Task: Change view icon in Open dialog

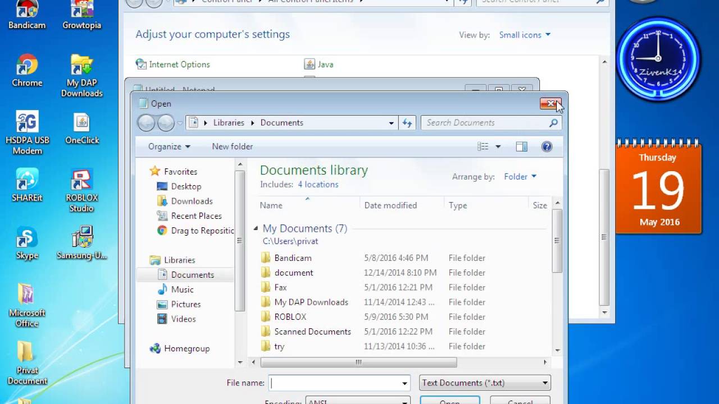Action: pyautogui.click(x=483, y=146)
